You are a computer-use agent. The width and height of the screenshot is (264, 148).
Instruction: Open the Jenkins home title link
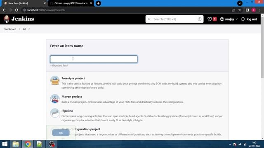coord(23,19)
